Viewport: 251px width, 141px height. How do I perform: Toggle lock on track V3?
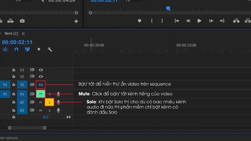tap(14, 70)
